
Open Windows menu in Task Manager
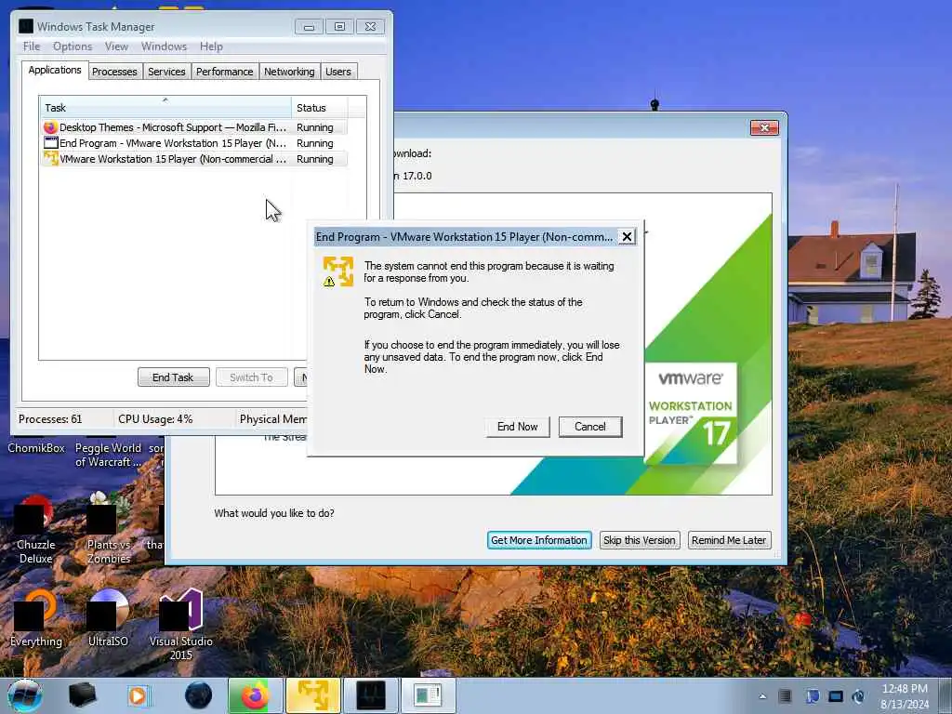[x=164, y=46]
